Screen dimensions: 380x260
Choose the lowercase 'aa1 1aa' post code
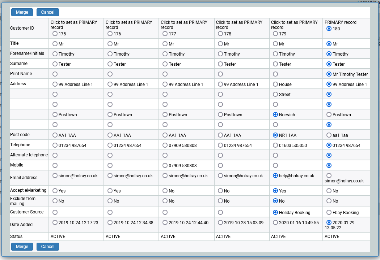tap(329, 135)
